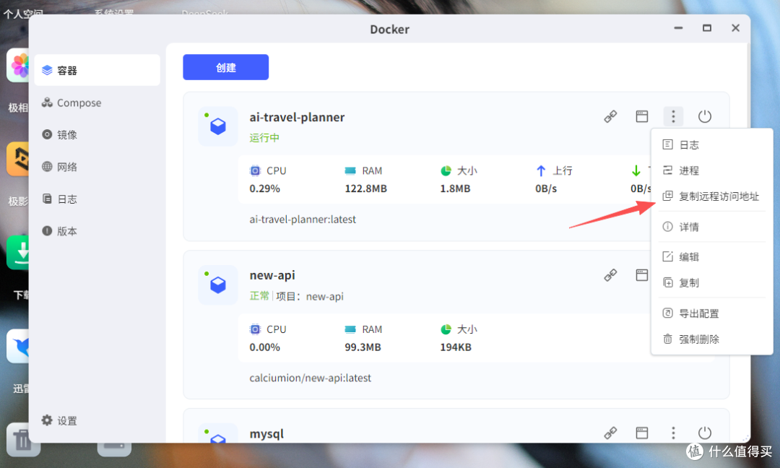Viewport: 780px width, 468px height.
Task: Choose 强制删除 from the context menu
Action: pos(712,339)
